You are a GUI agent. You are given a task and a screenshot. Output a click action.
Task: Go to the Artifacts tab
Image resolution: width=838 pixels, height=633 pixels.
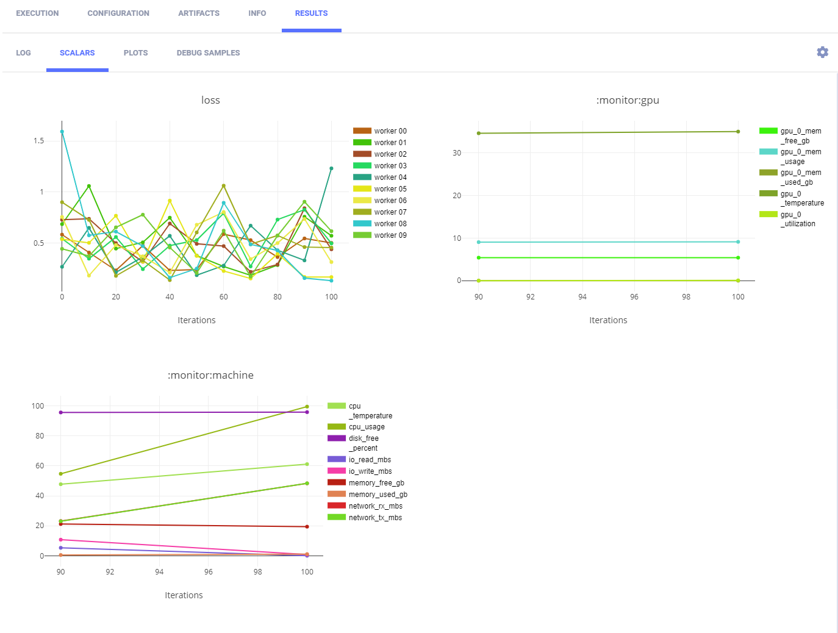click(x=199, y=13)
